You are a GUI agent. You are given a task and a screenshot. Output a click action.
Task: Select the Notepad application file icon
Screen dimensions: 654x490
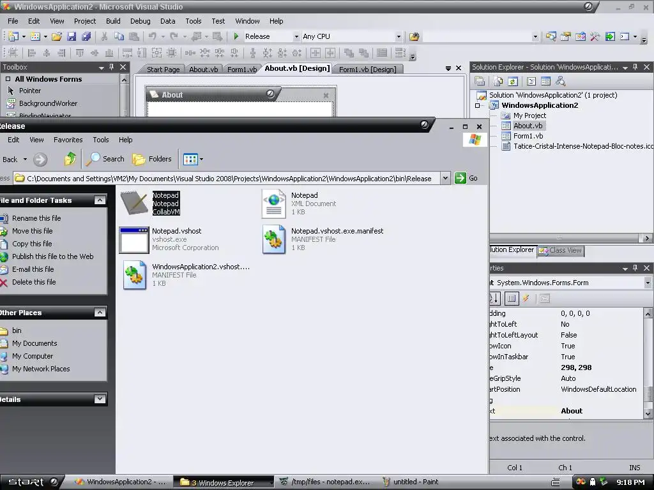point(134,204)
